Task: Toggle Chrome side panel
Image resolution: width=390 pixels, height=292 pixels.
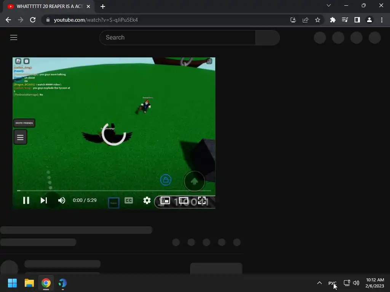Action: pyautogui.click(x=357, y=20)
